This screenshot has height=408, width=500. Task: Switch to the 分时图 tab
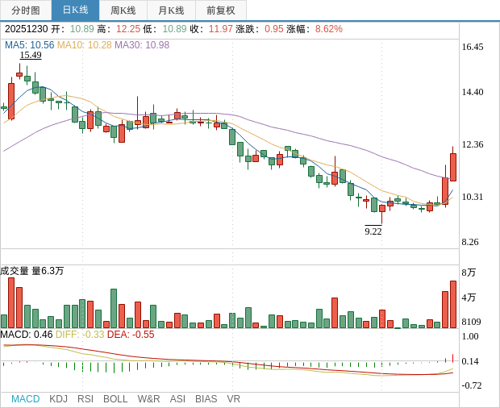click(26, 10)
